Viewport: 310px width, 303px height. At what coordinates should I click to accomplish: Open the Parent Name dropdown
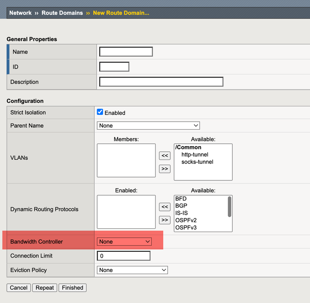[148, 125]
